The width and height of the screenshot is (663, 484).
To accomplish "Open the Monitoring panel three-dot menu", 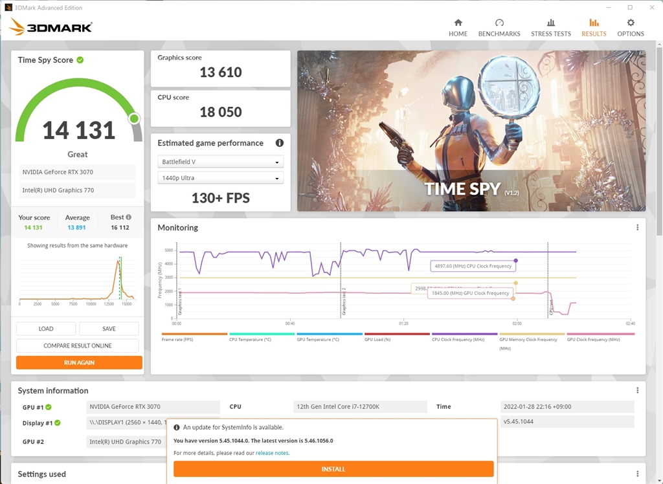I will tap(637, 227).
